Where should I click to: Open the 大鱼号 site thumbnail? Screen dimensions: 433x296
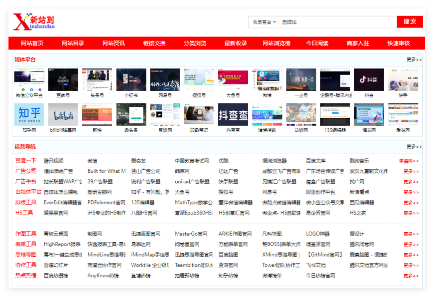tap(233, 80)
